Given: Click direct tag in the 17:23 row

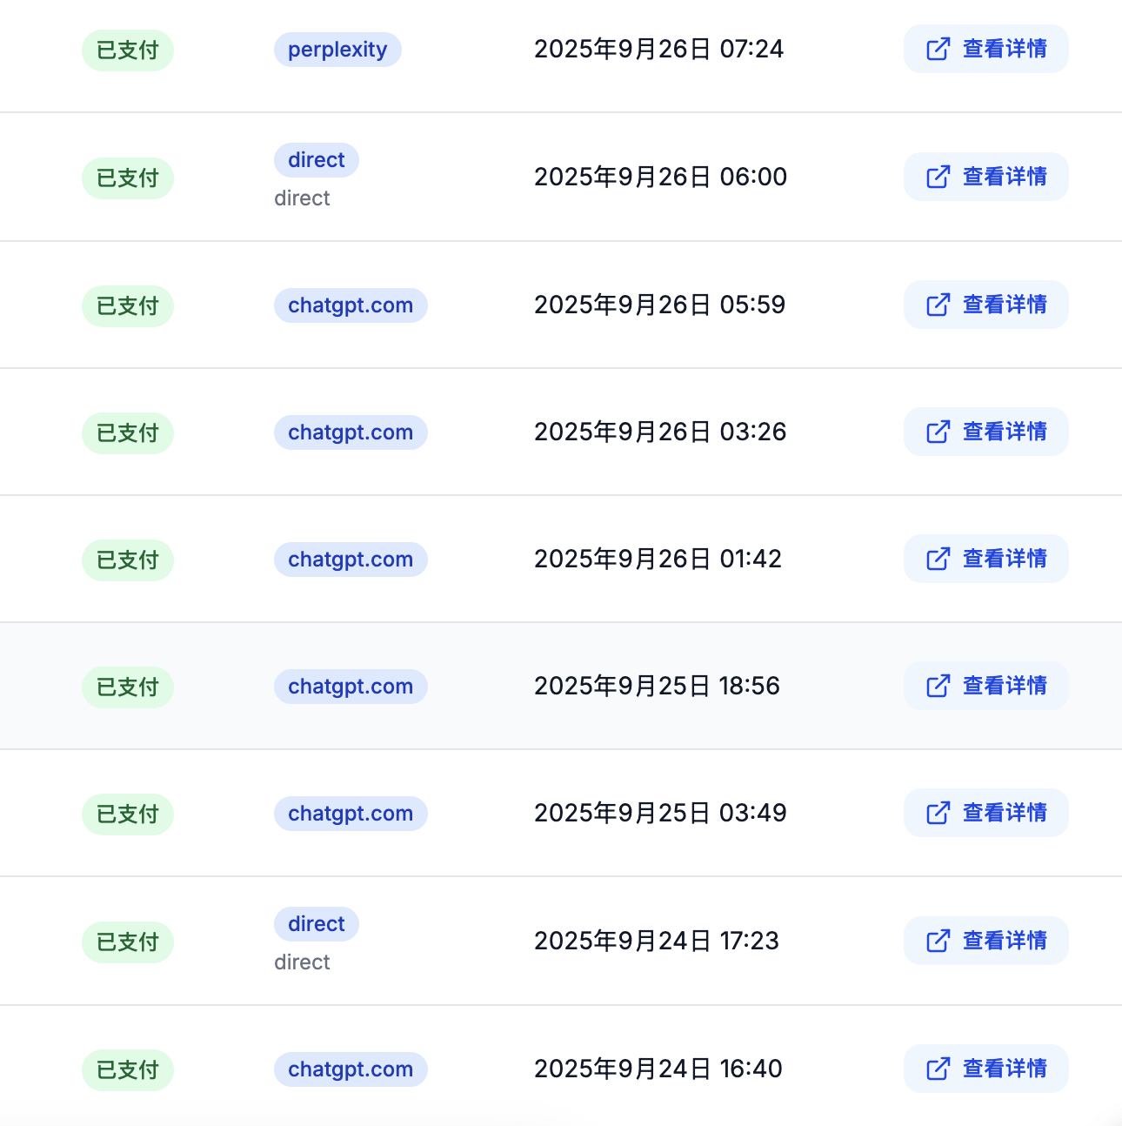Looking at the screenshot, I should (x=317, y=924).
